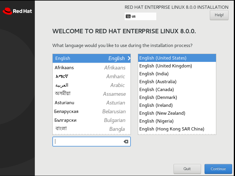Screen dimensions: 235x176
Task: Select Bulgarian language row
Action: (92, 120)
